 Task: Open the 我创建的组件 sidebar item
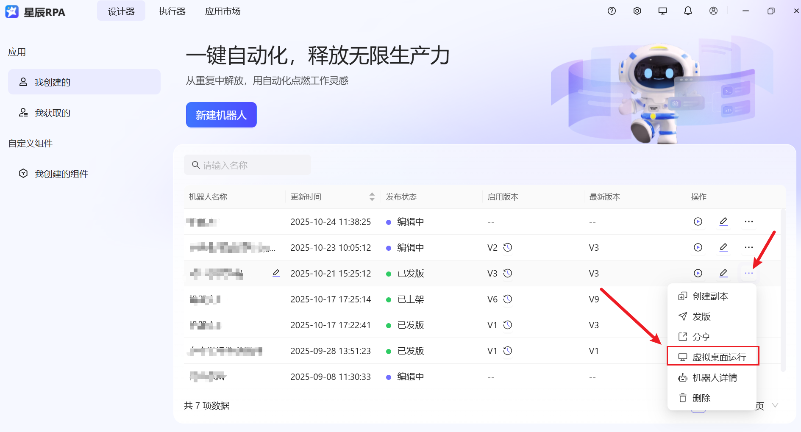pos(61,173)
